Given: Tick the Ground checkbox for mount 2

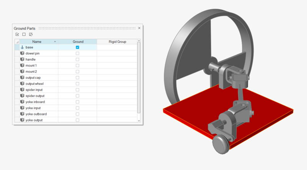Looking at the screenshot, I should click(78, 72).
